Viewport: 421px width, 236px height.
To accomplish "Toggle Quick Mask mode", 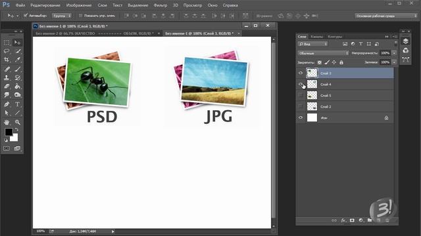I will pyautogui.click(x=7, y=148).
